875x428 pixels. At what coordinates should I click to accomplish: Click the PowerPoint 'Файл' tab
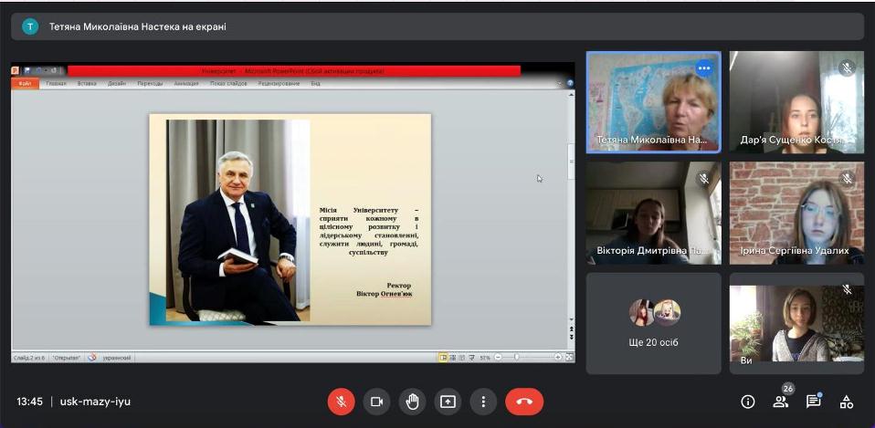[x=25, y=83]
